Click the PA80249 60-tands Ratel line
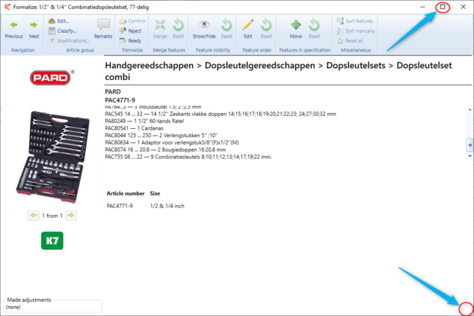The height and width of the screenshot is (316, 474). [144, 121]
